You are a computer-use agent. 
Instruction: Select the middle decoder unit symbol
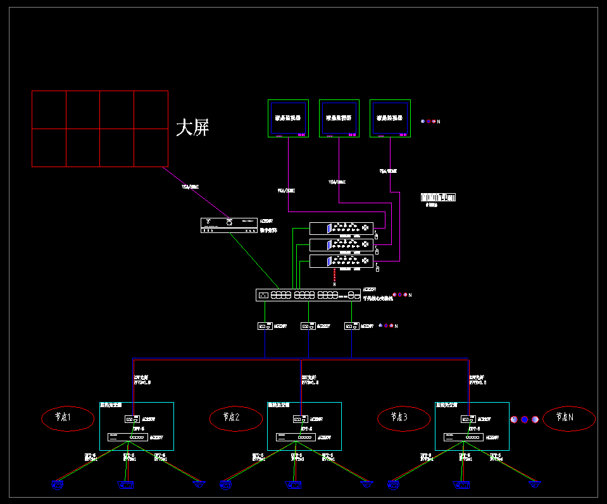341,245
